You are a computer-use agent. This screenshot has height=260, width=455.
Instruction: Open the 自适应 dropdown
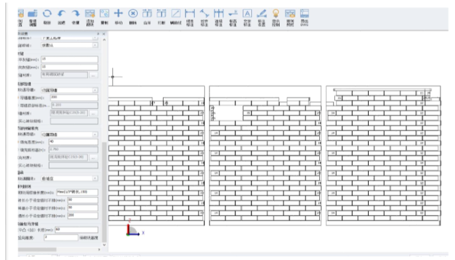(x=95, y=178)
